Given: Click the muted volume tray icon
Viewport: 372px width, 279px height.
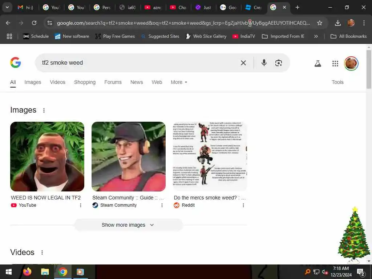Looking at the screenshot, I should [324, 272].
